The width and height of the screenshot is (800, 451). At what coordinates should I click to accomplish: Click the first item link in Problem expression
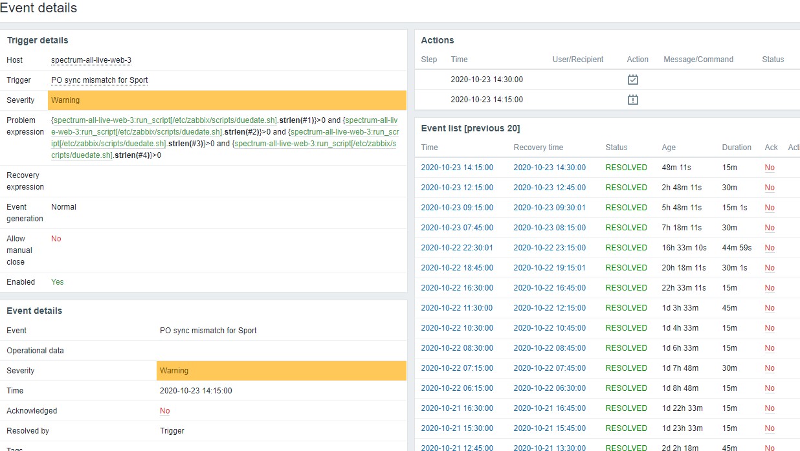pos(165,120)
